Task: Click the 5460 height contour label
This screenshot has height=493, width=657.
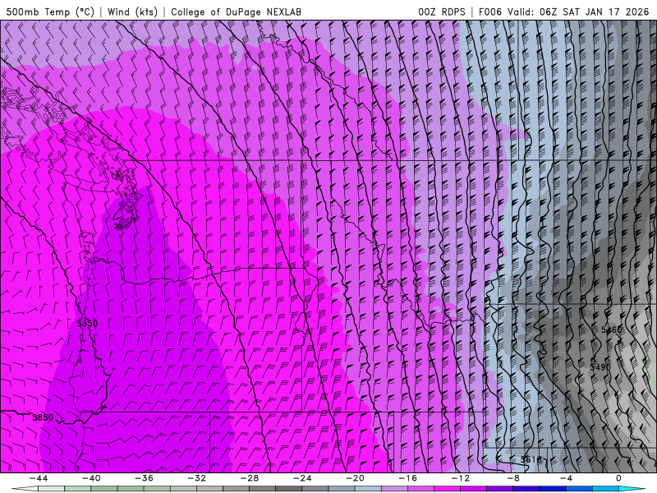Action: [611, 330]
